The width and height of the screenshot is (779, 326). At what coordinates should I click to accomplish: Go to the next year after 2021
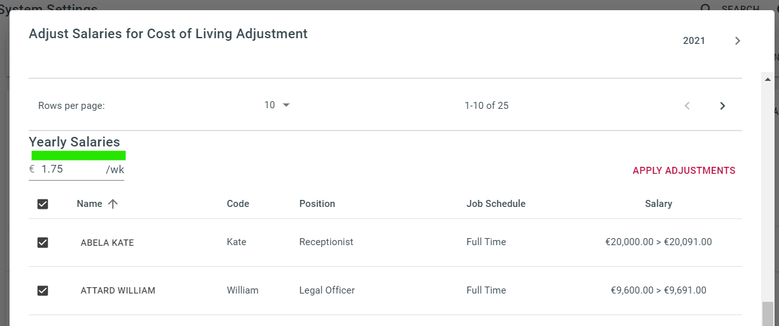click(x=738, y=41)
